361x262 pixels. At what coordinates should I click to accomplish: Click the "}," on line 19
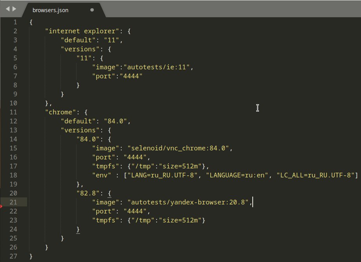(80, 184)
